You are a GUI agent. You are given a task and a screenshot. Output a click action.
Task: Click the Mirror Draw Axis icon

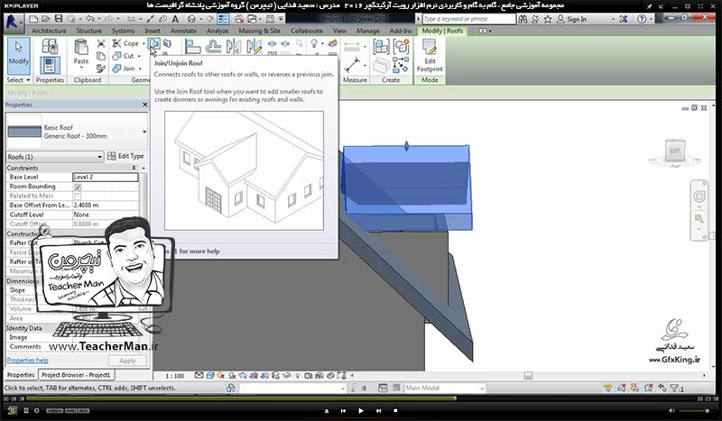[255, 47]
